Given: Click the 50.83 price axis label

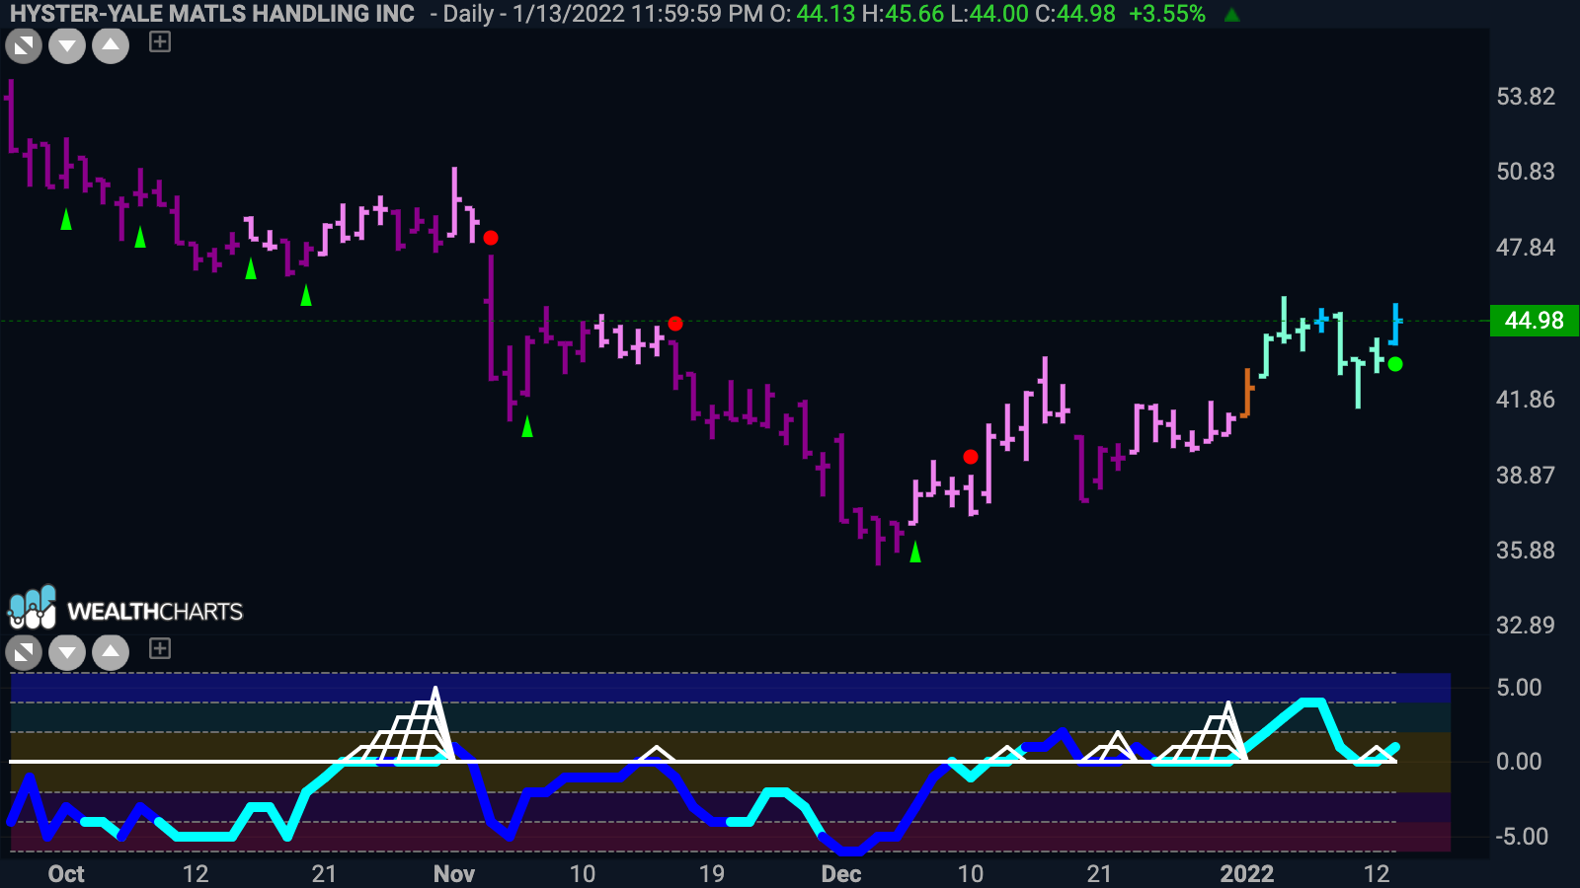Looking at the screenshot, I should tap(1526, 172).
